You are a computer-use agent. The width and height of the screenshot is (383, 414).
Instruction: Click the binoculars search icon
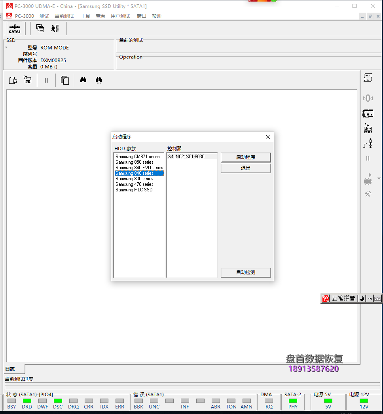[83, 80]
